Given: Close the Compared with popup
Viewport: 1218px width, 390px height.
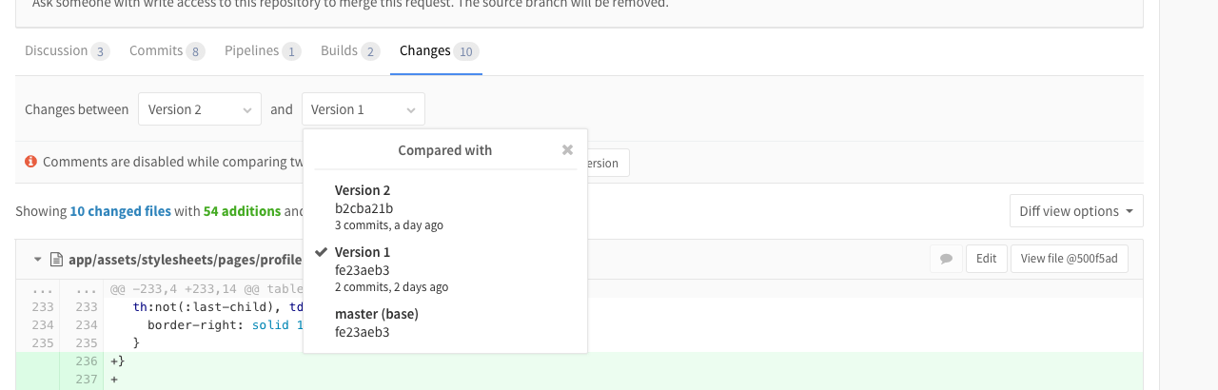Looking at the screenshot, I should click(567, 150).
